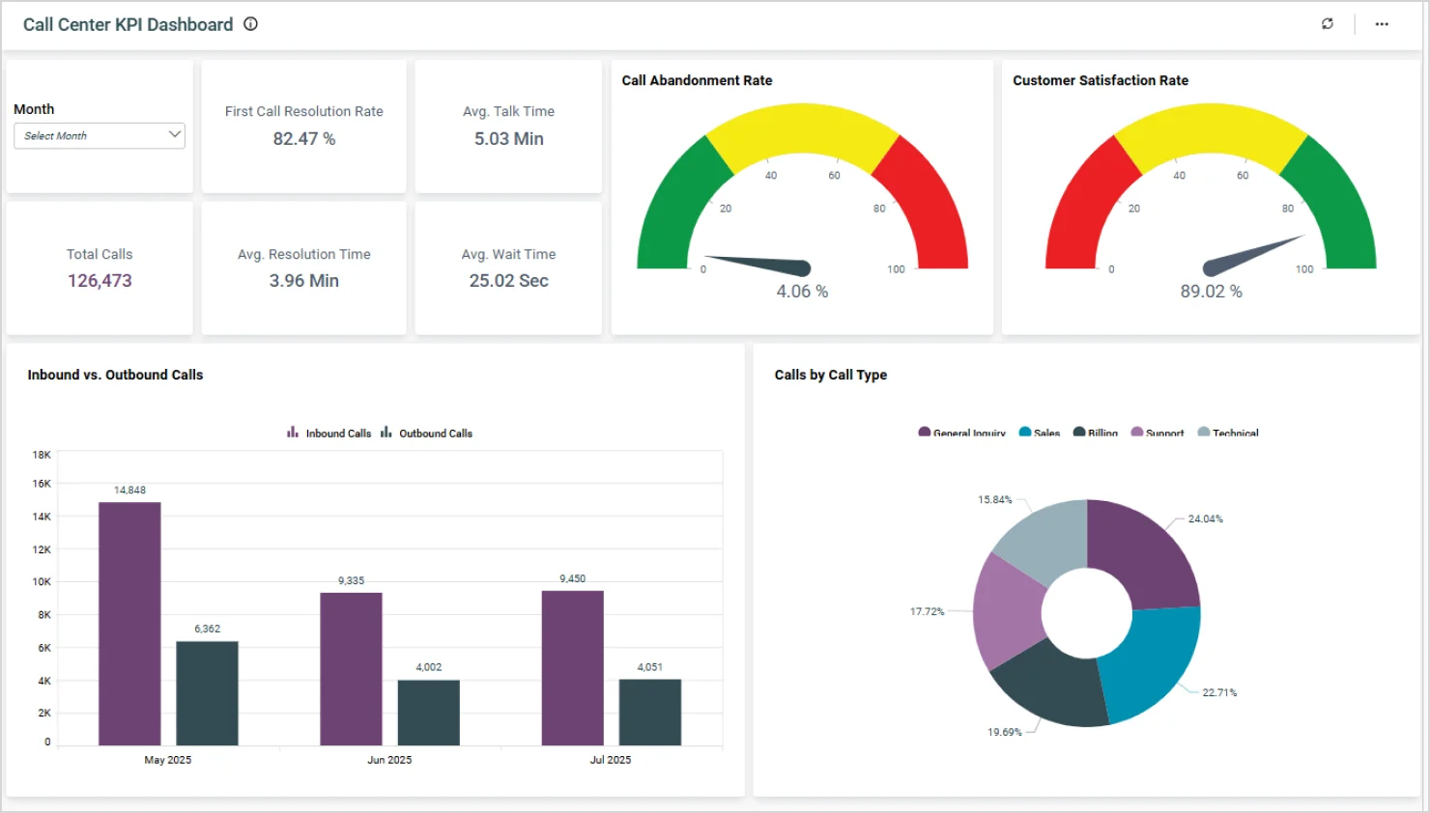Image resolution: width=1430 pixels, height=813 pixels.
Task: Click the Billing legend dot
Action: [1079, 433]
